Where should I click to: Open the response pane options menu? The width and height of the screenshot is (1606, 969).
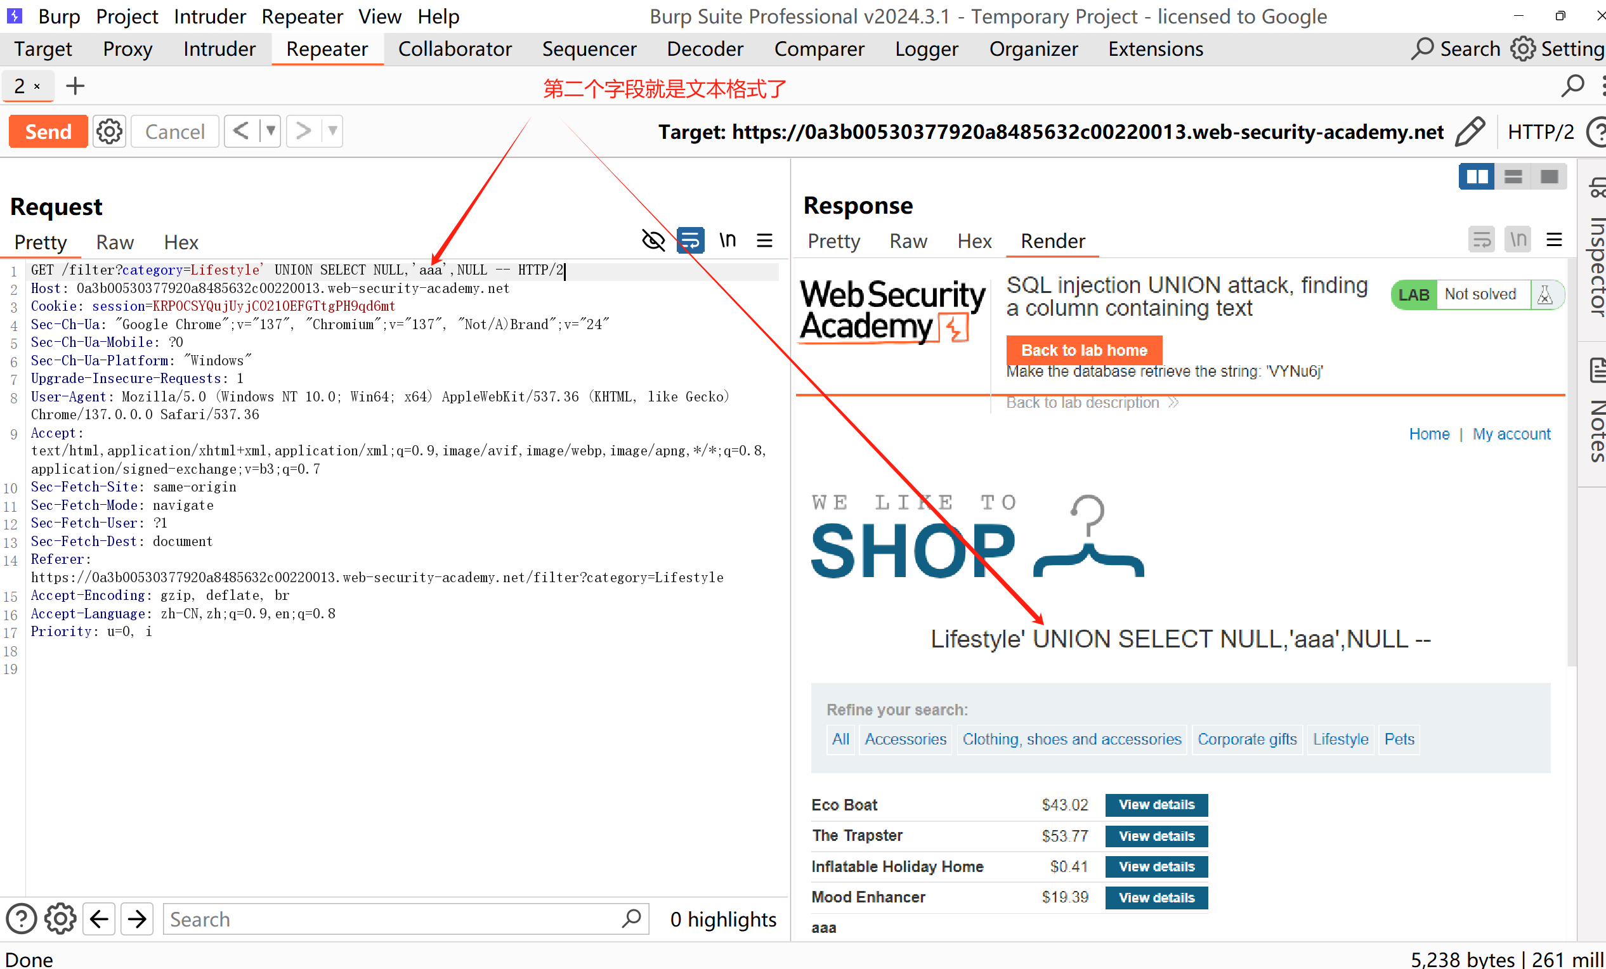[1555, 240]
